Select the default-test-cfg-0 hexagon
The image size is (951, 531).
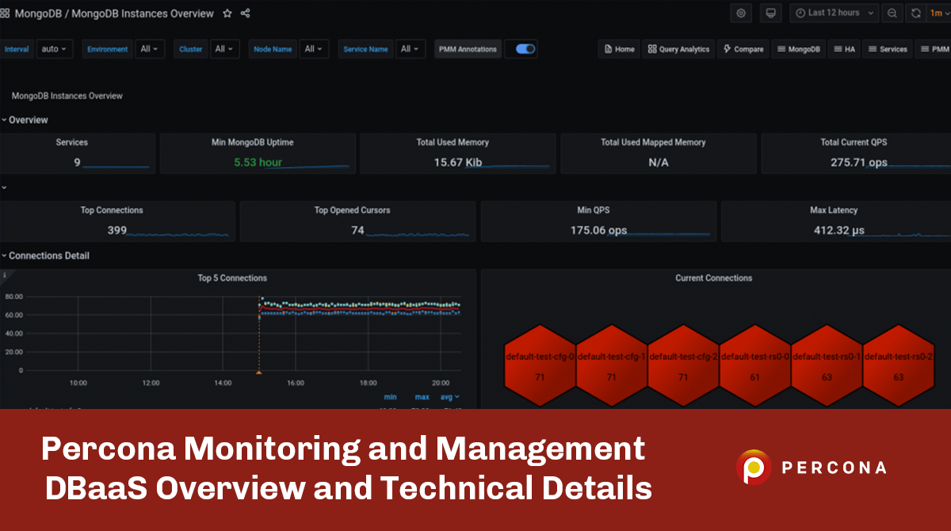pos(540,365)
